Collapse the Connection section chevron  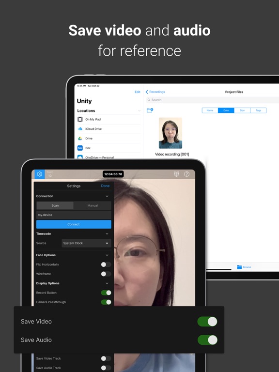click(x=107, y=196)
